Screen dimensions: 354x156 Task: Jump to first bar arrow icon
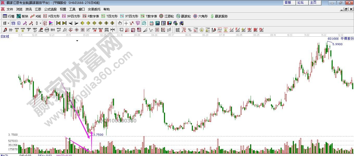pos(58,23)
